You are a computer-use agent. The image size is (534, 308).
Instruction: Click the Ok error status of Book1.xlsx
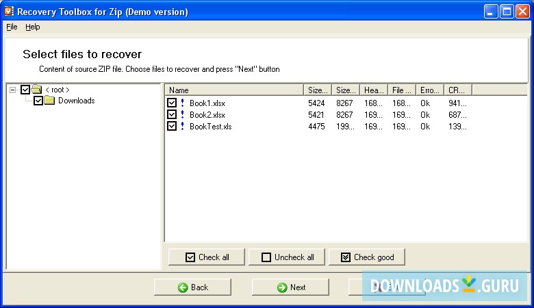(x=425, y=103)
